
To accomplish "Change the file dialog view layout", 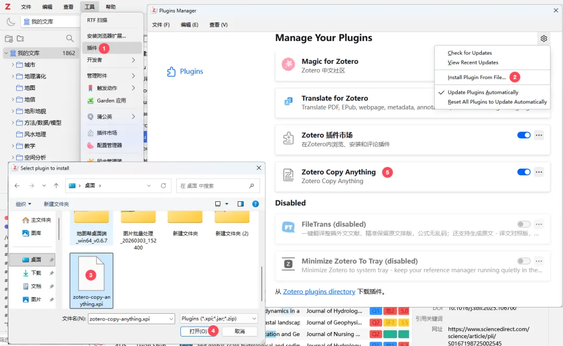I will pyautogui.click(x=217, y=204).
